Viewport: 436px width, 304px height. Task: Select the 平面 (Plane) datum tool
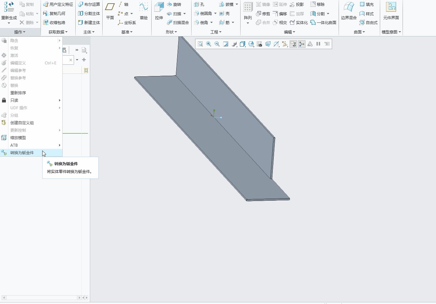(110, 7)
